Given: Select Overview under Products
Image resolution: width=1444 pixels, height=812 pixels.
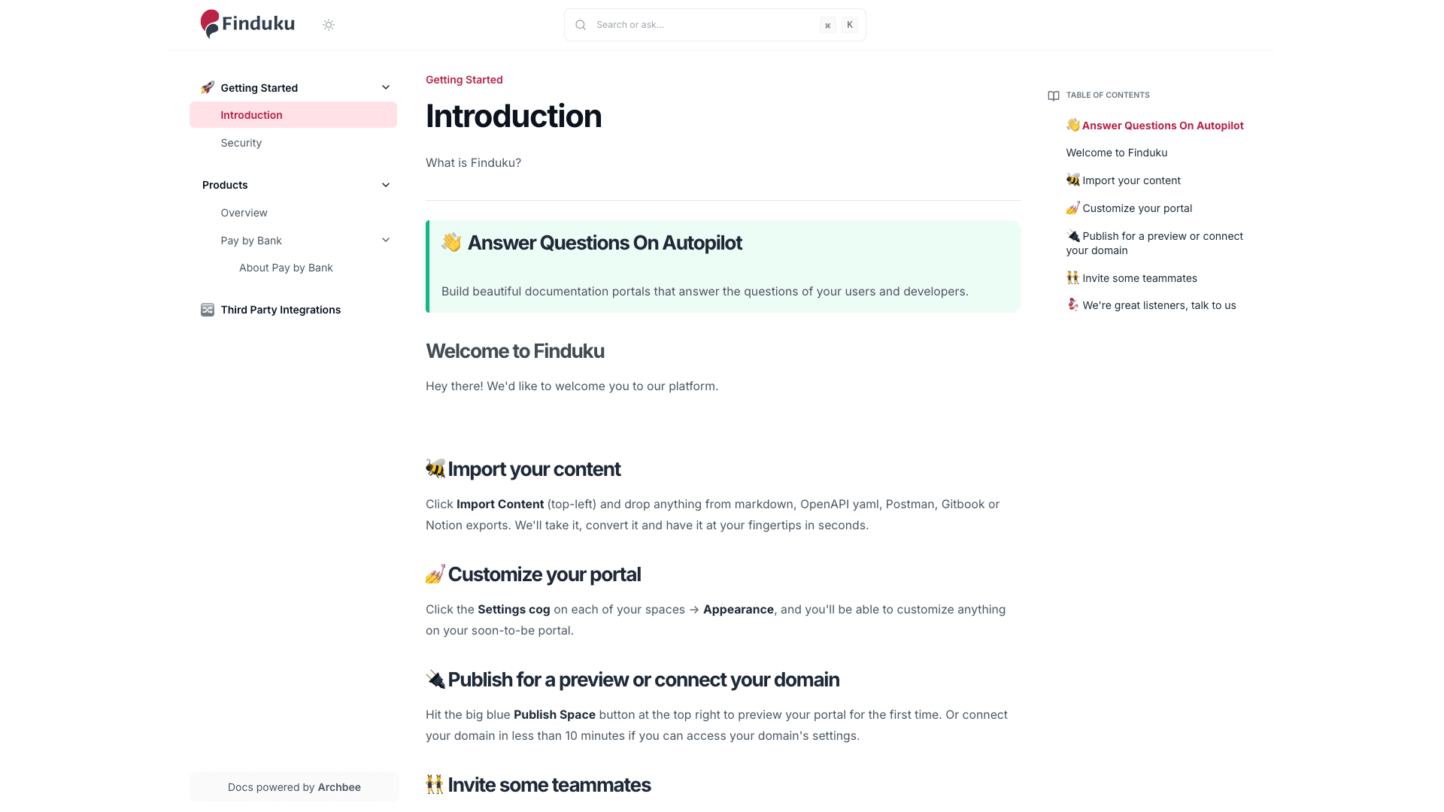Looking at the screenshot, I should pyautogui.click(x=244, y=213).
